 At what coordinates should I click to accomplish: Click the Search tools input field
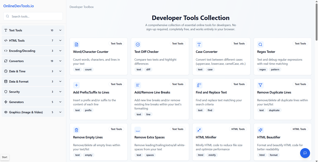[33, 16]
